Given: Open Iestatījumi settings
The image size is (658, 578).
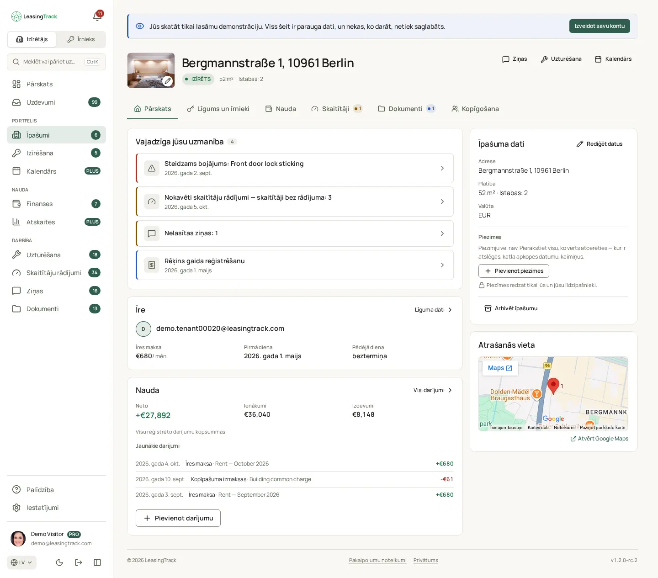Looking at the screenshot, I should tap(56, 508).
